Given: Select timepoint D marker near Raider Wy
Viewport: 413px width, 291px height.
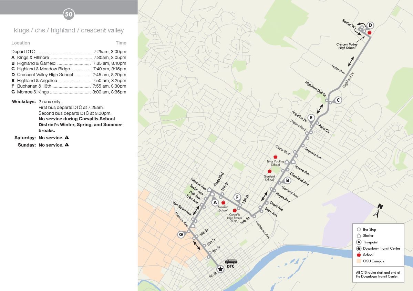Looking at the screenshot, I should [x=370, y=25].
